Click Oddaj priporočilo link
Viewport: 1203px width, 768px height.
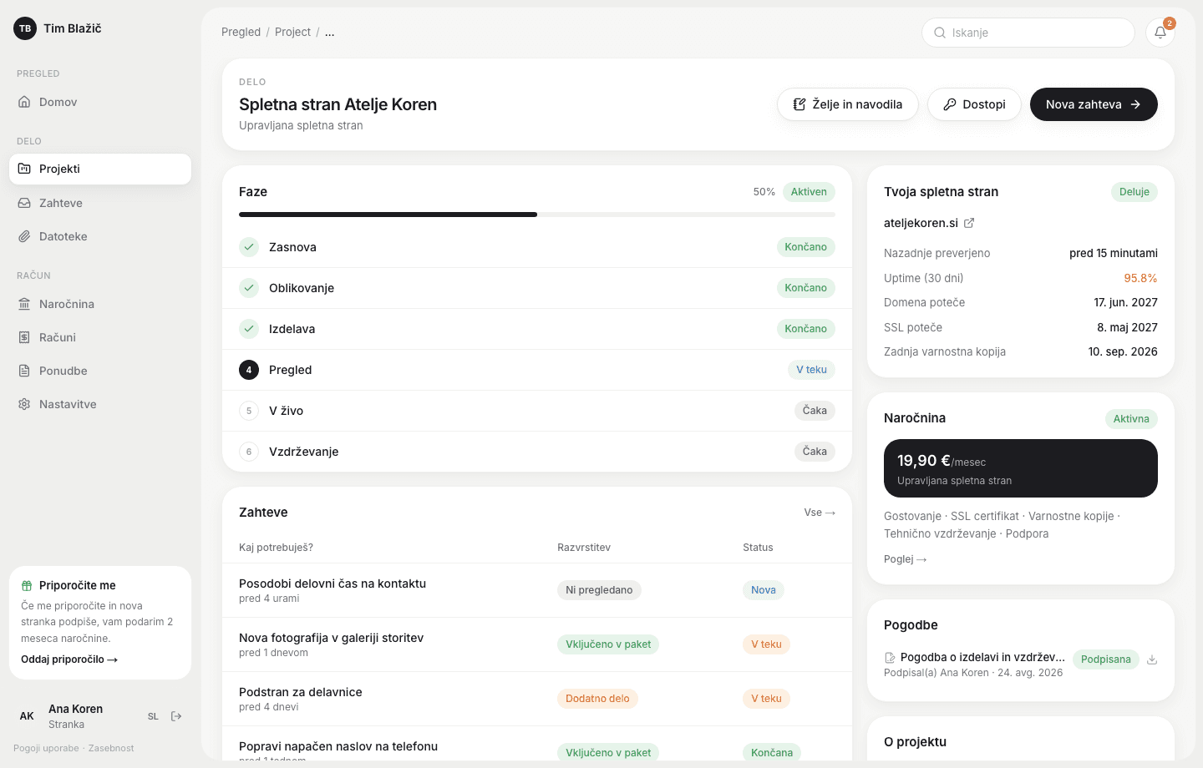pos(69,659)
